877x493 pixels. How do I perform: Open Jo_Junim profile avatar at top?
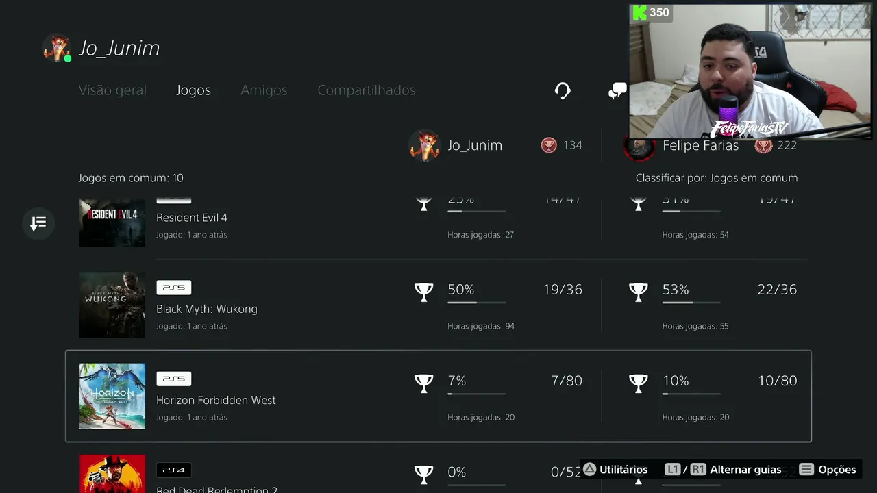(x=57, y=48)
